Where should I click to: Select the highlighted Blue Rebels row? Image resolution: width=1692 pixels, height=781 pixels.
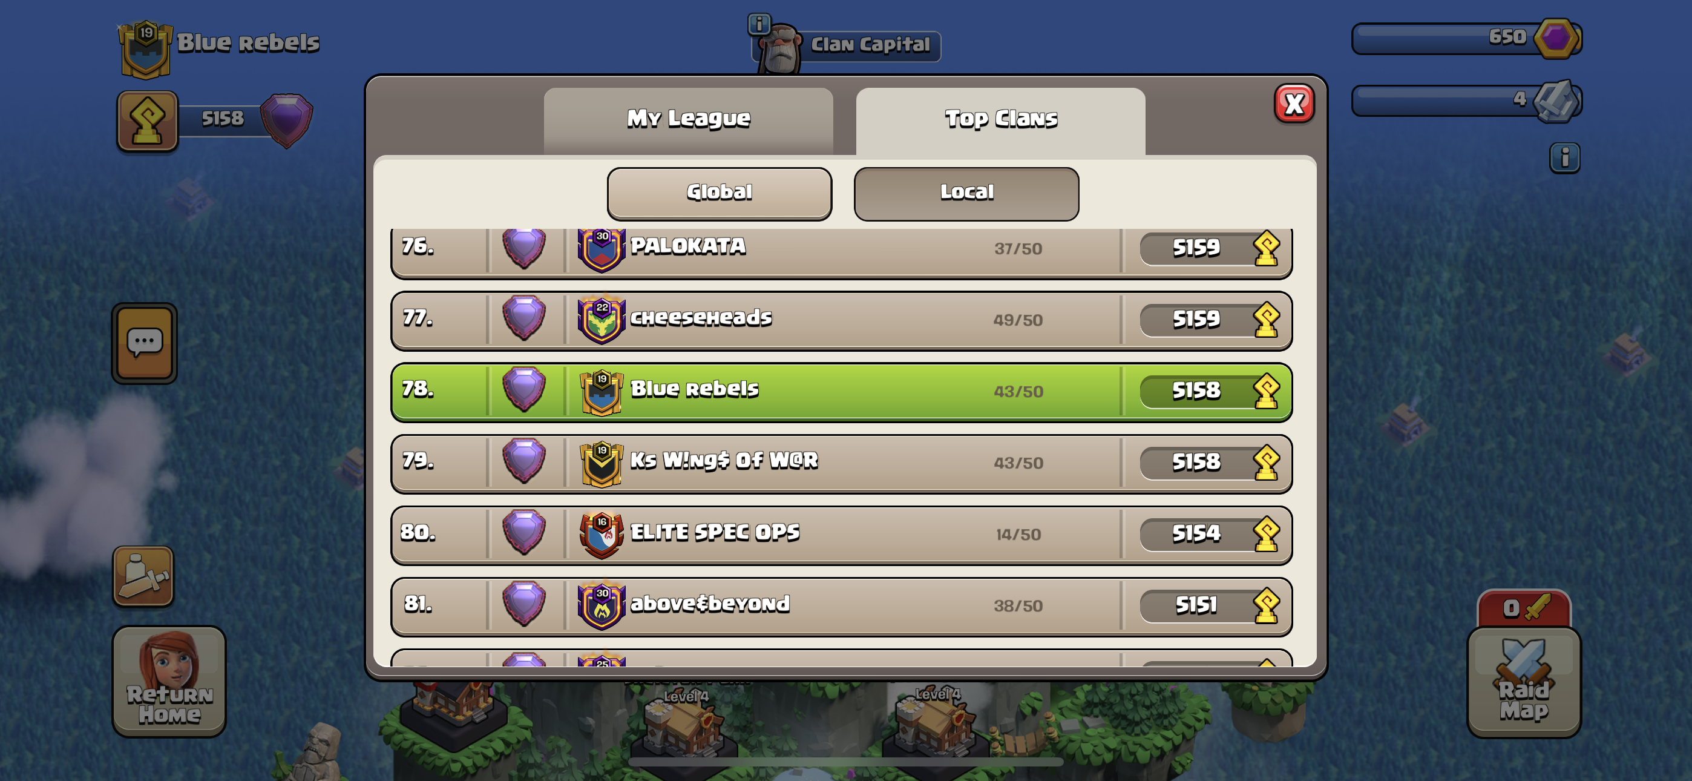[841, 392]
